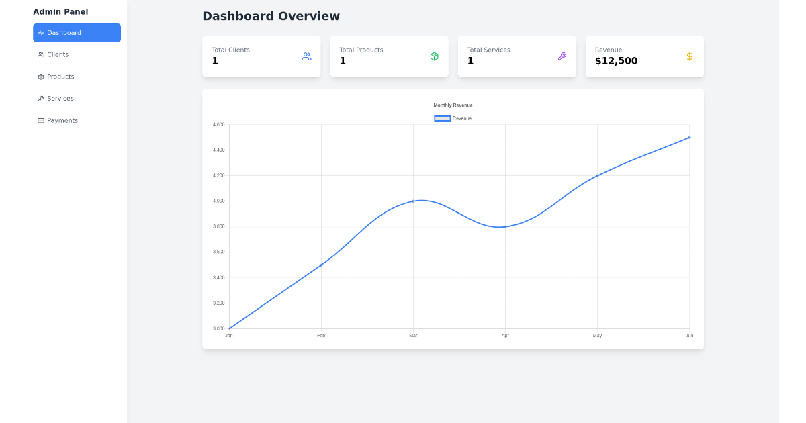Viewport: 806px width, 423px height.
Task: Select the Services wrench icon in the sidebar
Action: tap(40, 98)
